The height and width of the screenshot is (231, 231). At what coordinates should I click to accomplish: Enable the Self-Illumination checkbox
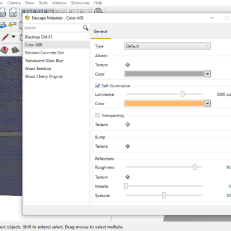click(98, 86)
